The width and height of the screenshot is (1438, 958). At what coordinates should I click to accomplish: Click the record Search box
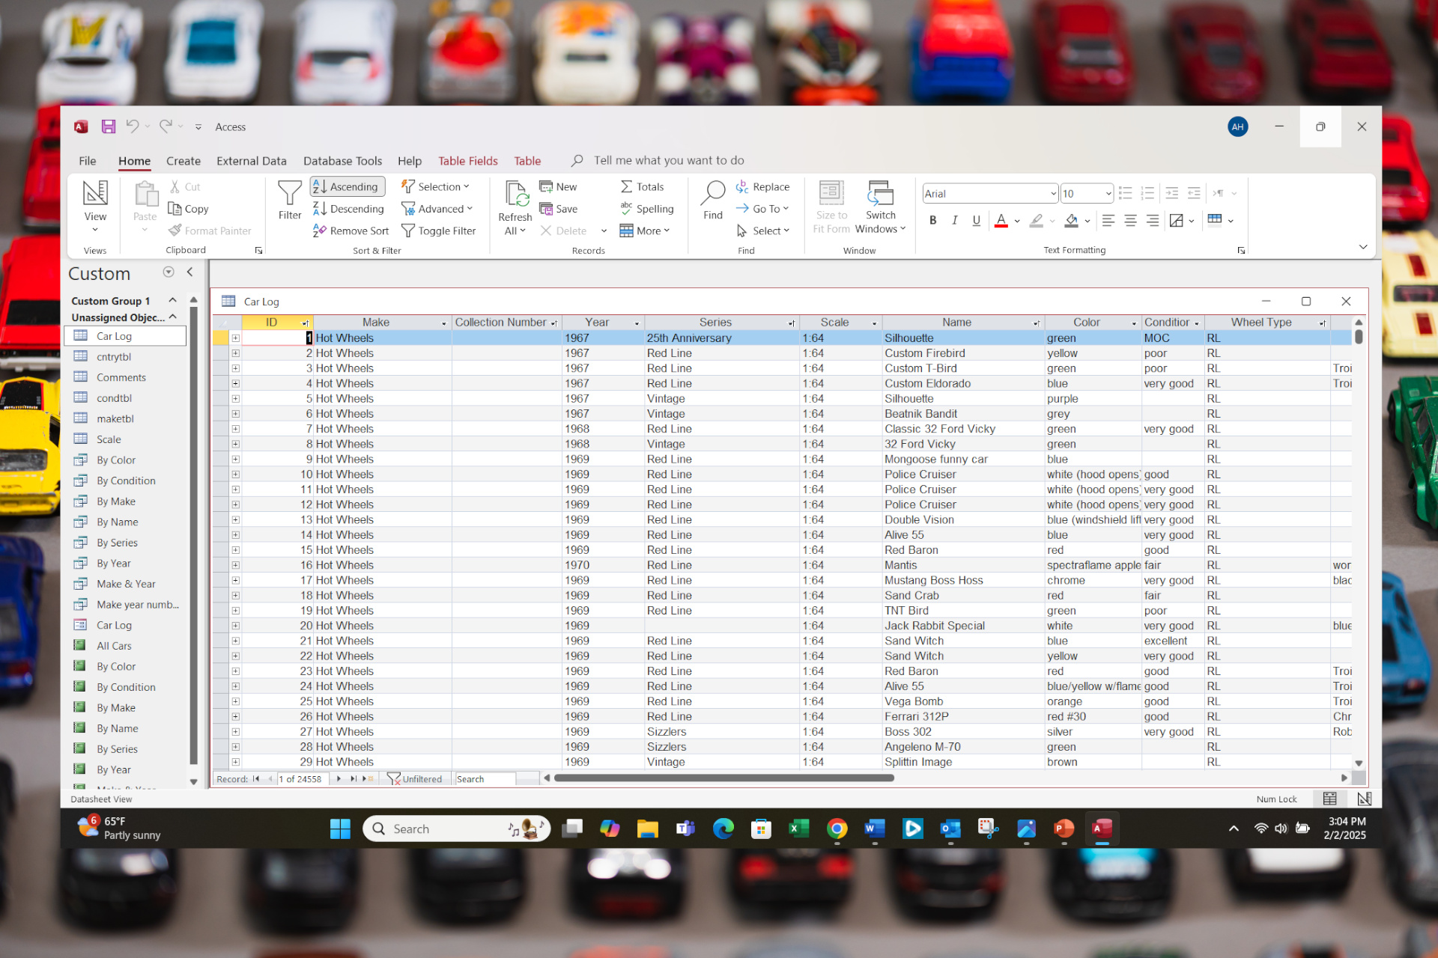click(x=485, y=779)
